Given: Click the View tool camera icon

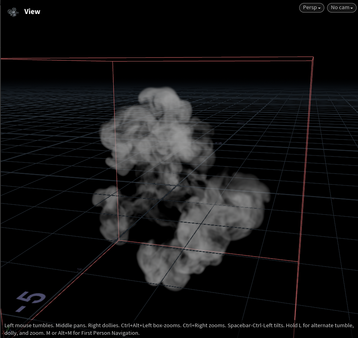Looking at the screenshot, I should [x=13, y=12].
